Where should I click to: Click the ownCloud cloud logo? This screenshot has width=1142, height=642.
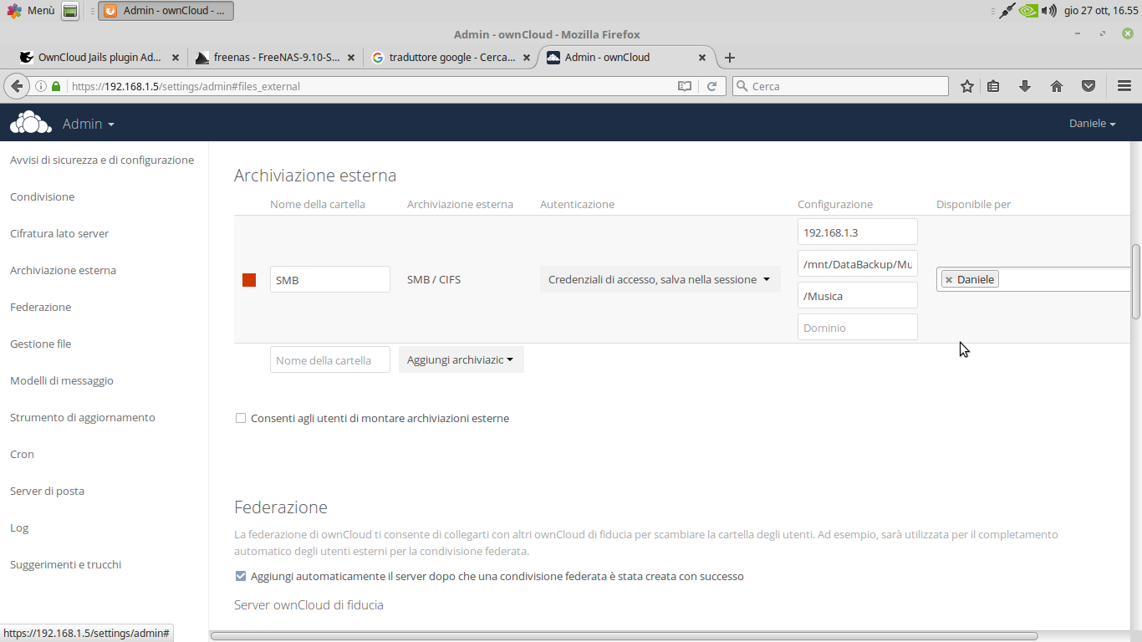[31, 123]
